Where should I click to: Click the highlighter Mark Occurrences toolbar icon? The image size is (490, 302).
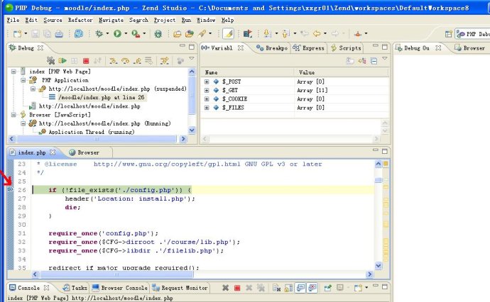point(228,34)
